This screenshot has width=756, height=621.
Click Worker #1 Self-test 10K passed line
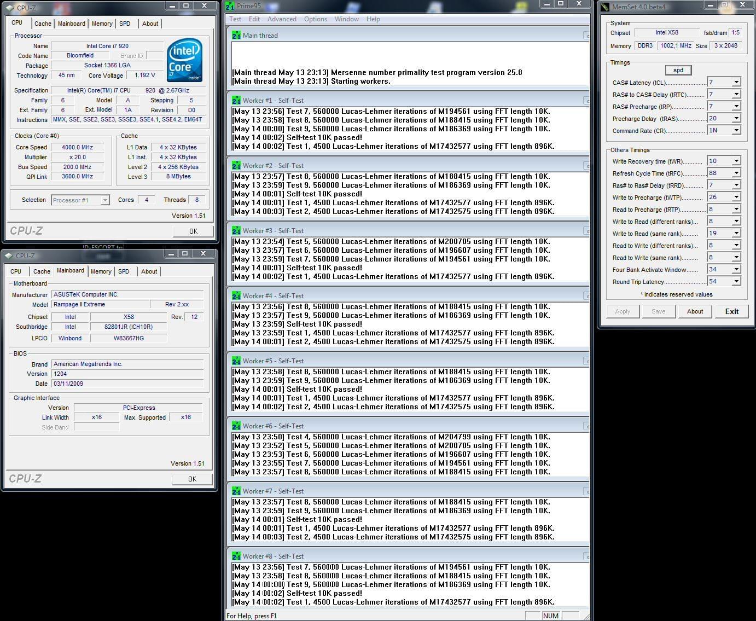click(x=297, y=137)
